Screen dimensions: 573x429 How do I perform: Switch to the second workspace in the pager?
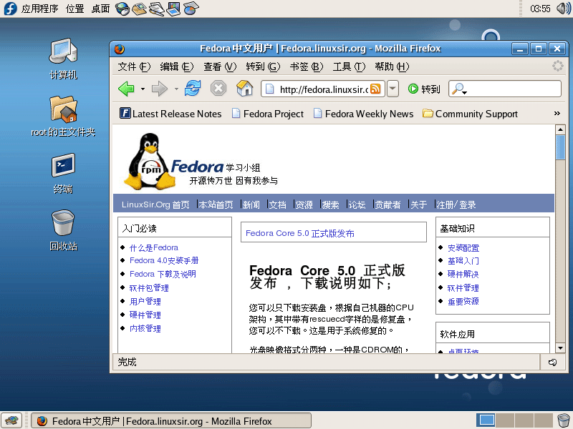coord(505,420)
